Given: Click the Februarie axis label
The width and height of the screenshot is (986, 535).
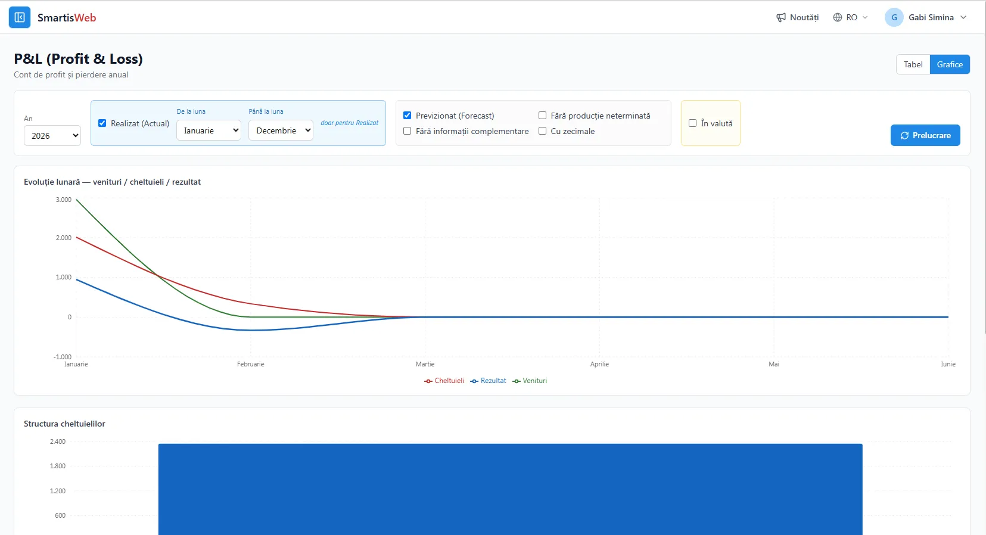Looking at the screenshot, I should point(250,364).
